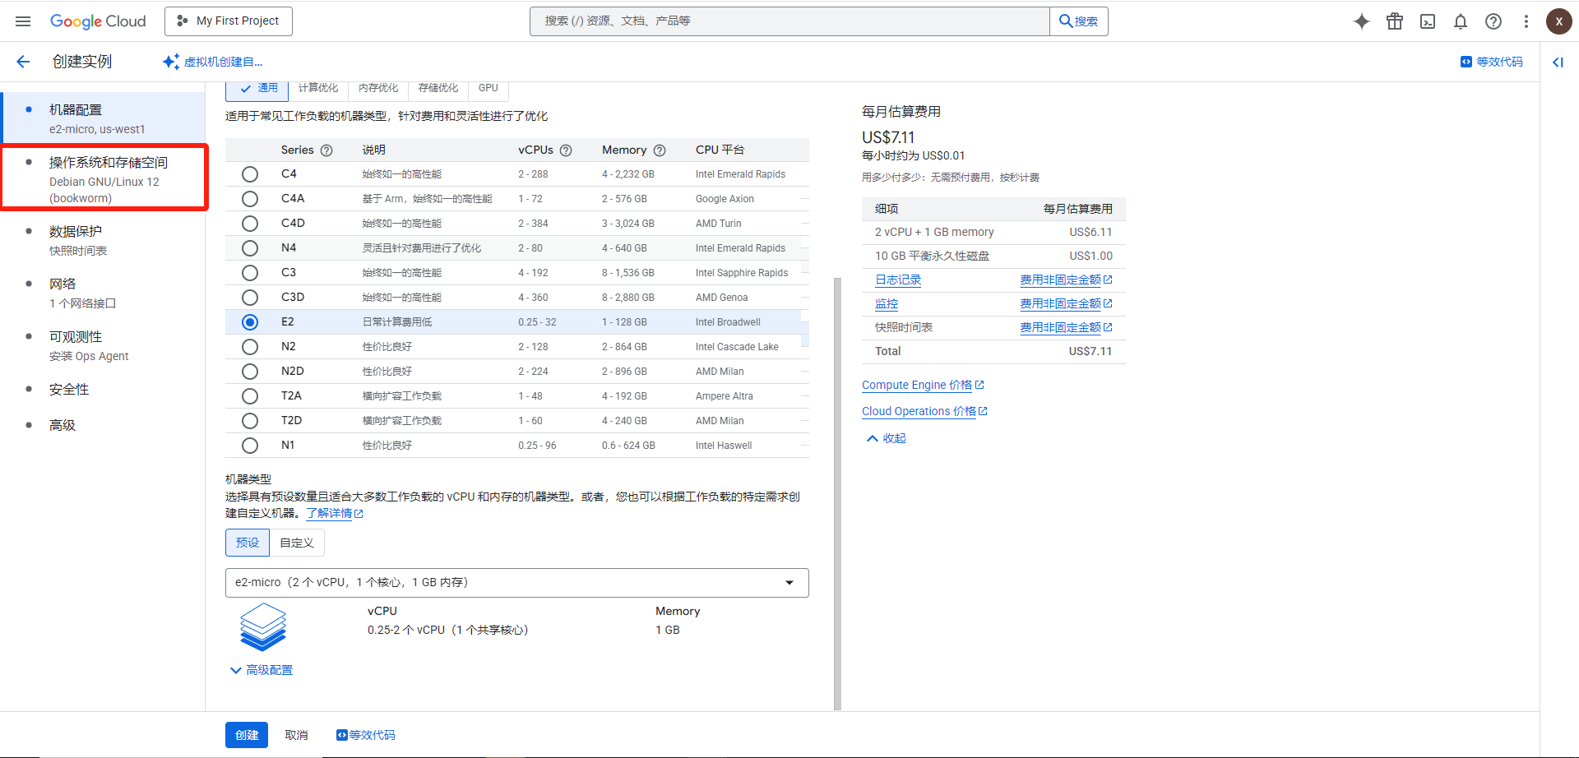Screen dimensions: 1579x758
Task: Open the networking section
Action: click(104, 293)
